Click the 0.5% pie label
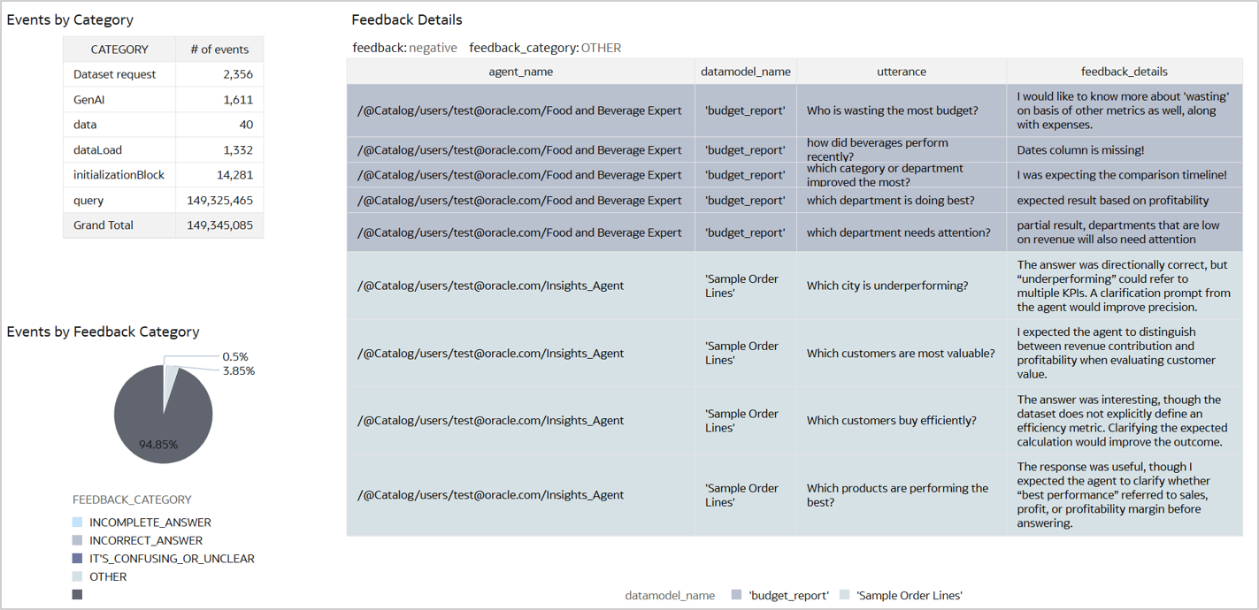 pyautogui.click(x=234, y=357)
